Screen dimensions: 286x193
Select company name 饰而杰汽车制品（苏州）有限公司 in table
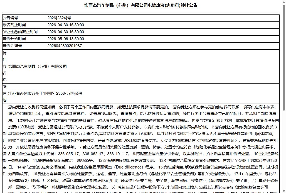[37, 66]
